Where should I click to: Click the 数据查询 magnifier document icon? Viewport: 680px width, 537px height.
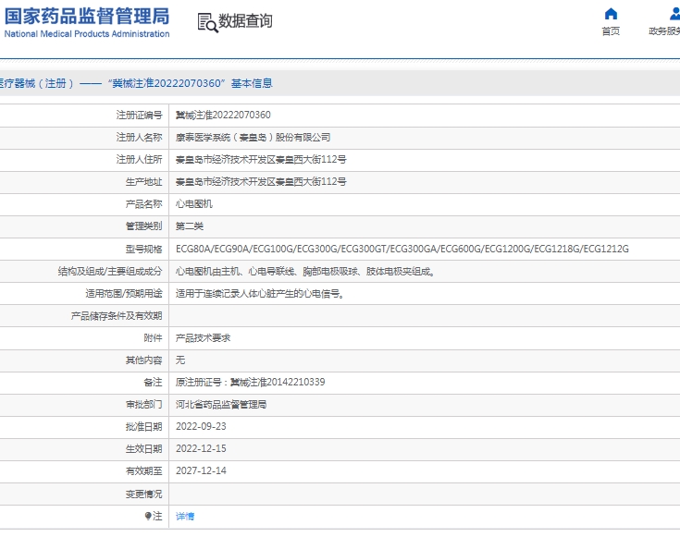point(207,22)
